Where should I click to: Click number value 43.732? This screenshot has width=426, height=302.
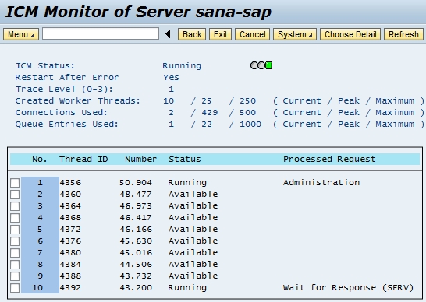click(x=136, y=276)
